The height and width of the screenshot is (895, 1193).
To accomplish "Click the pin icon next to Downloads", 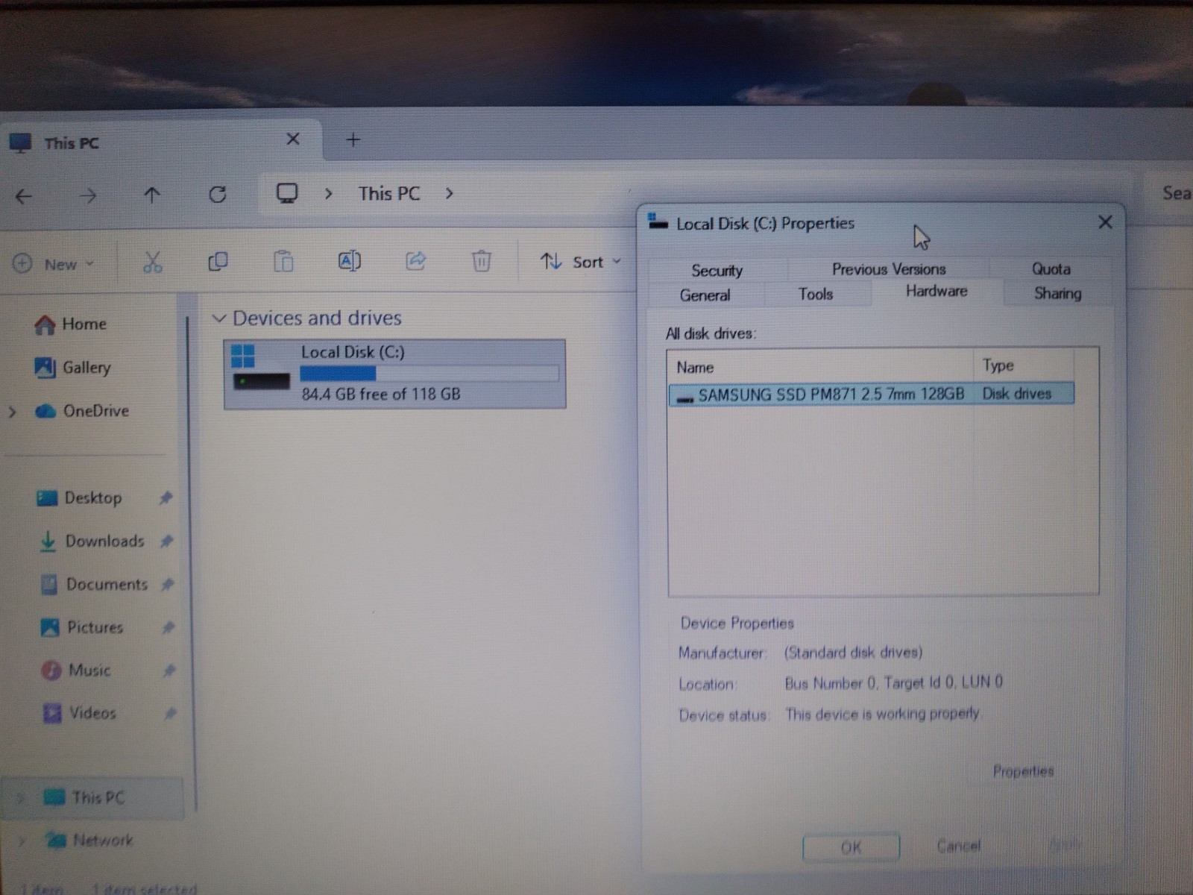I will coord(166,541).
